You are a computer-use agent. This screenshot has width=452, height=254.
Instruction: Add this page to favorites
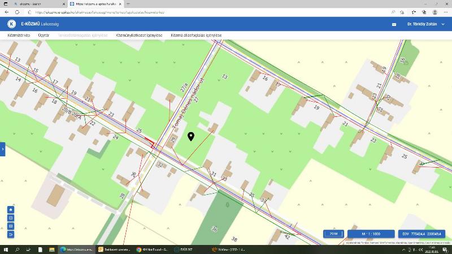click(402, 12)
